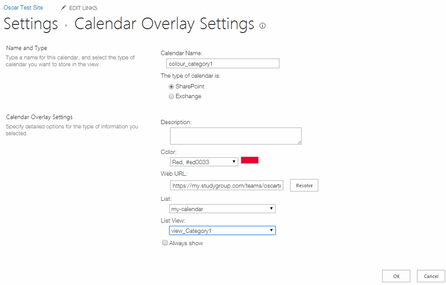Image resolution: width=446 pixels, height=285 pixels.
Task: Click the Description box resize grip
Action: [x=299, y=142]
